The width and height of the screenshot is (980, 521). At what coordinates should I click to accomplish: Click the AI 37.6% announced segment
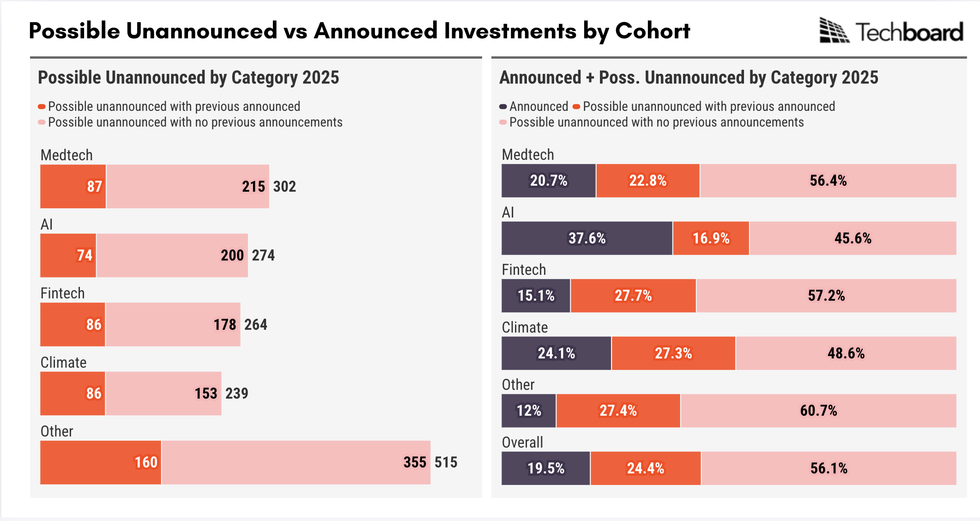pos(587,238)
